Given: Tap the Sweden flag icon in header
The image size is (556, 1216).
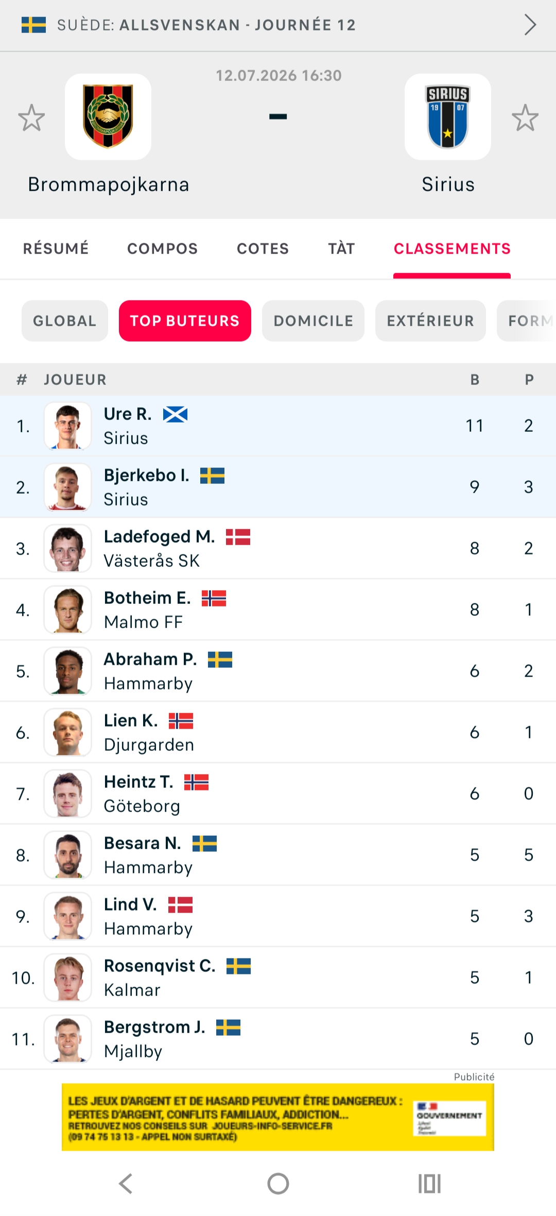Looking at the screenshot, I should tap(34, 25).
